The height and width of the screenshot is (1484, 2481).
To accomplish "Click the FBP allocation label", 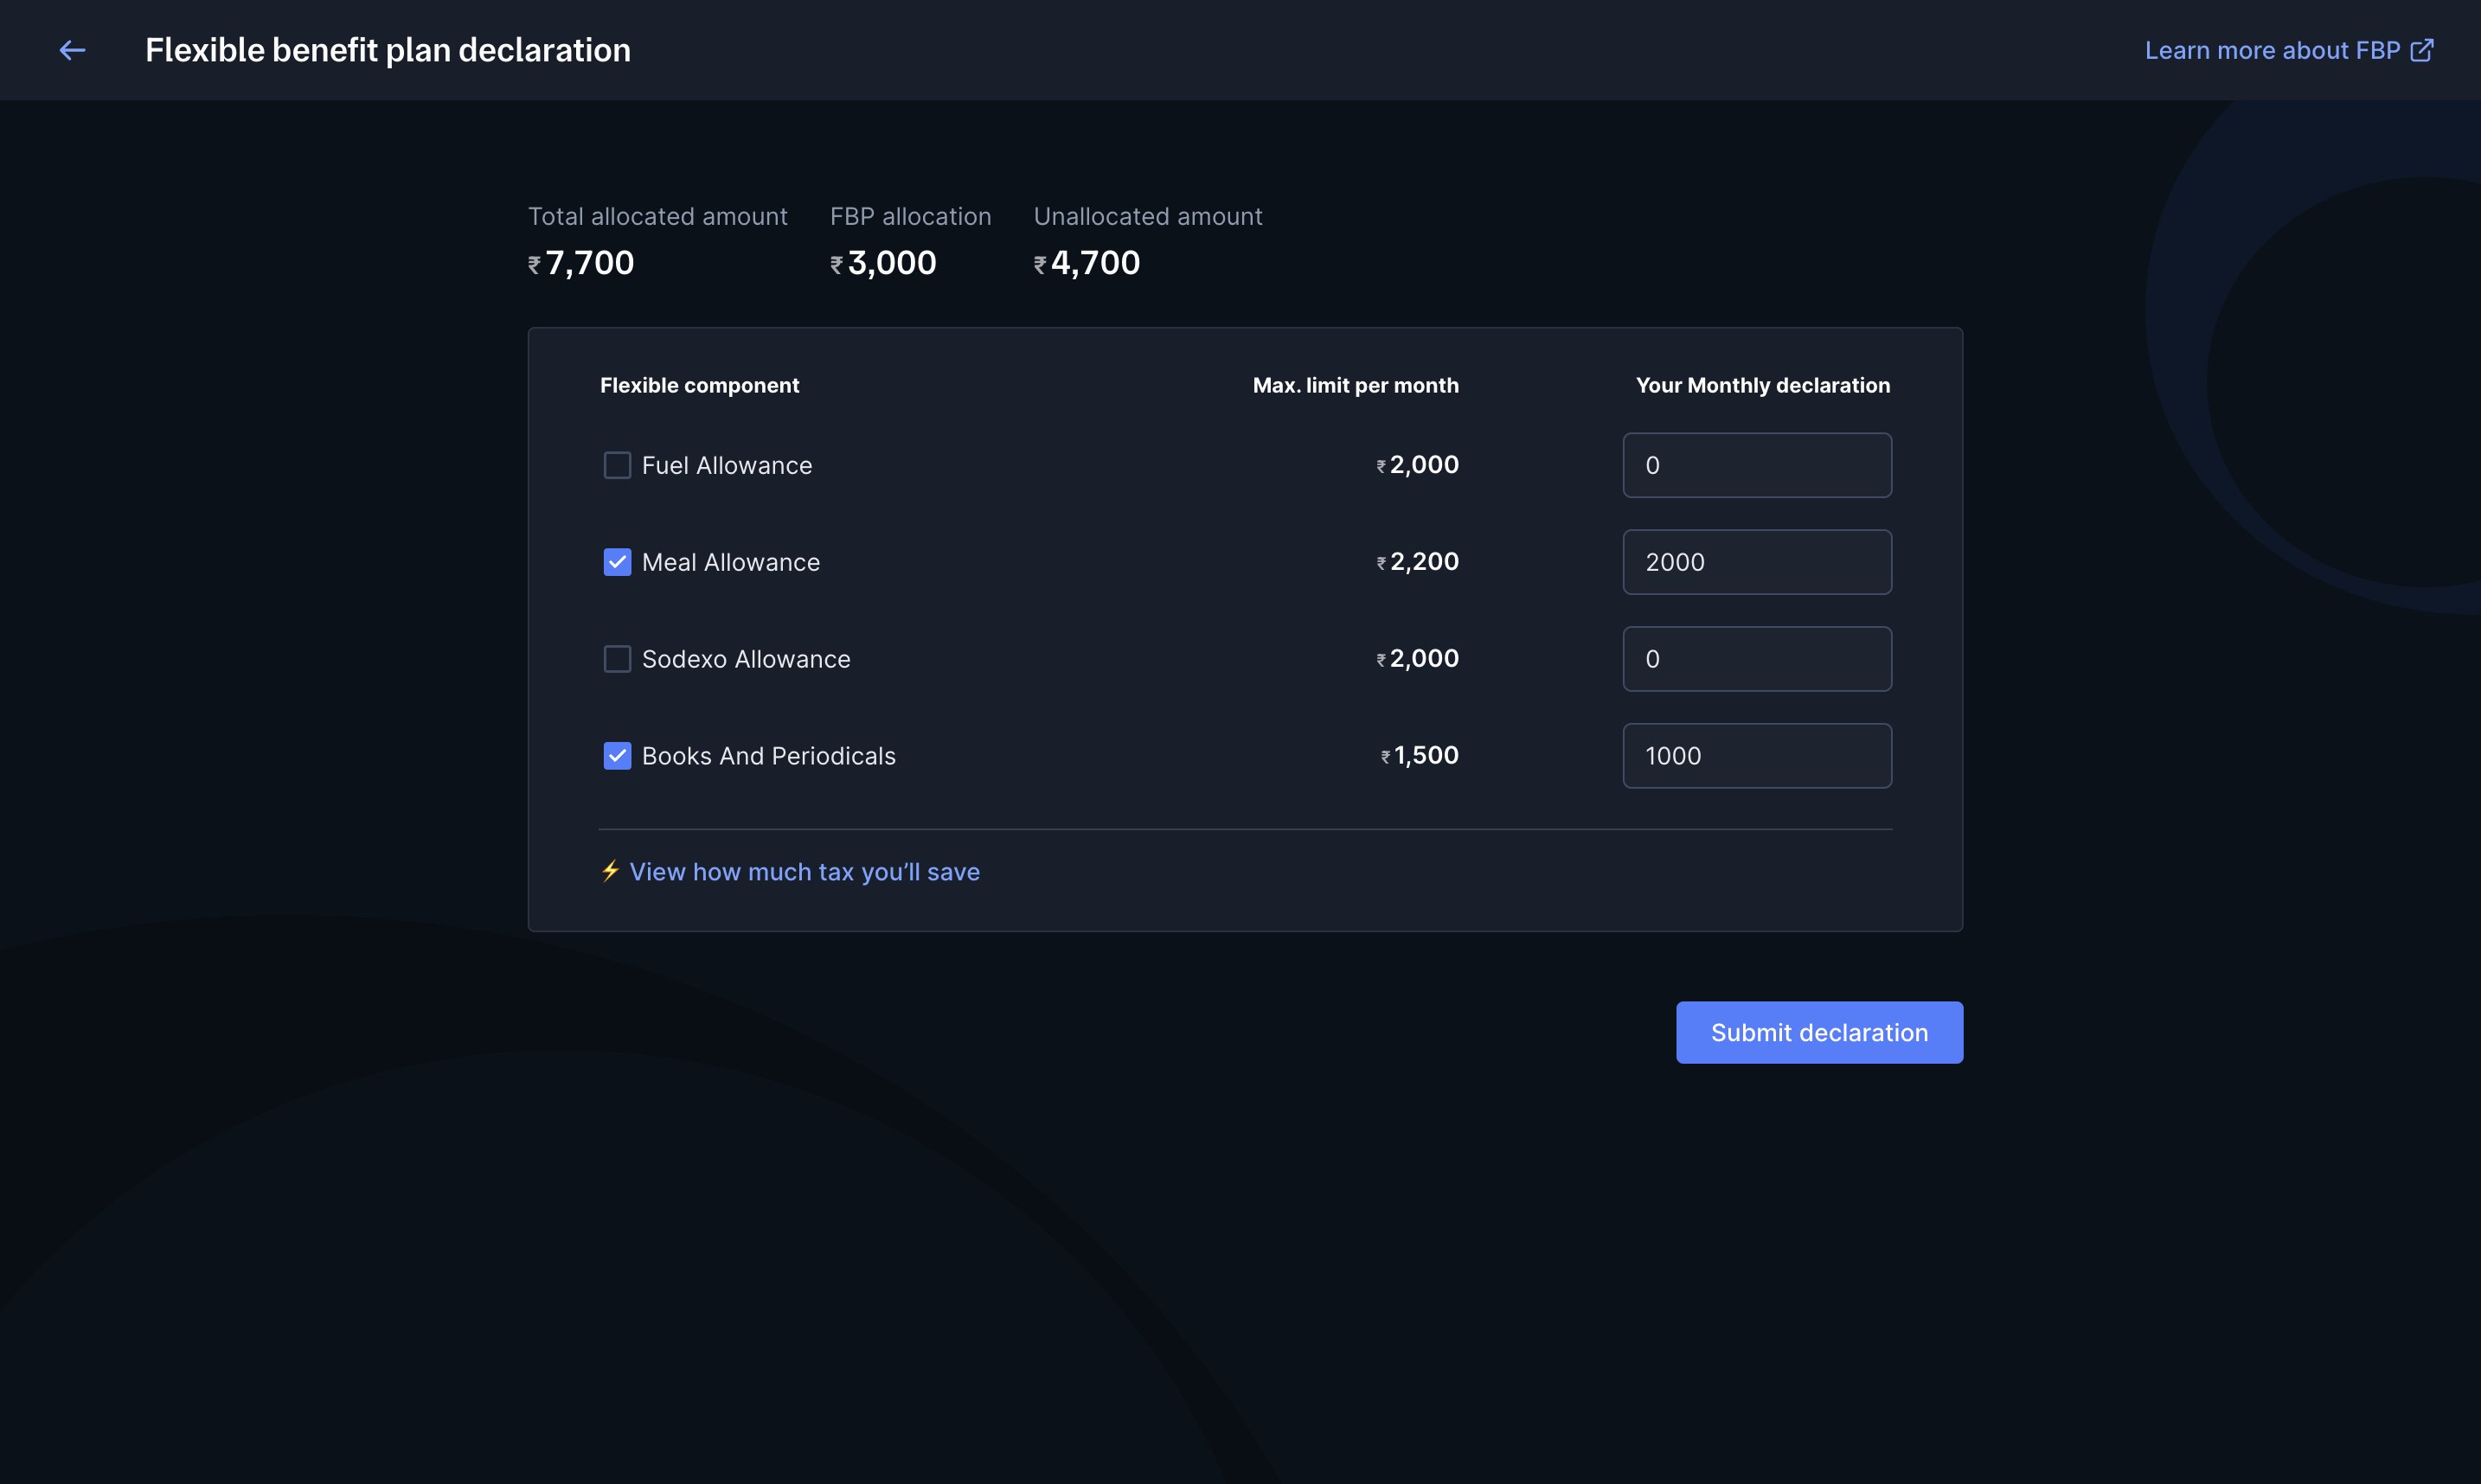I will (910, 216).
